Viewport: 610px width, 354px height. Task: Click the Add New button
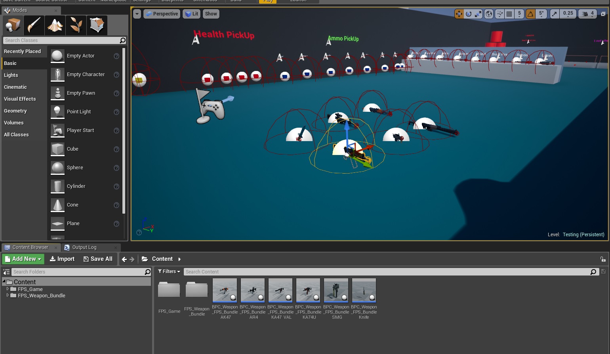tap(23, 259)
